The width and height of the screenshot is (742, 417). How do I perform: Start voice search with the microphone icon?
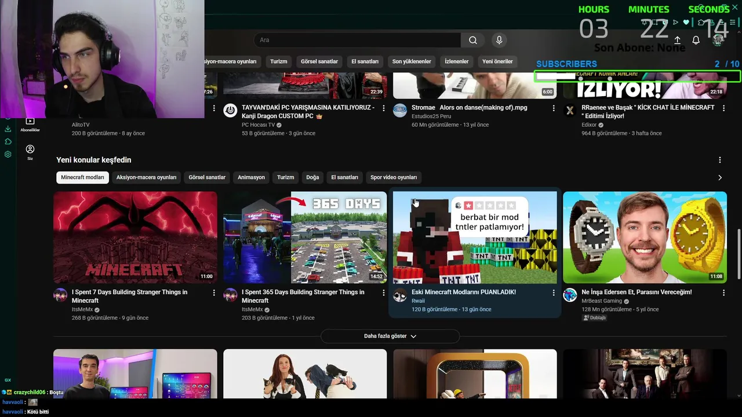pyautogui.click(x=499, y=40)
